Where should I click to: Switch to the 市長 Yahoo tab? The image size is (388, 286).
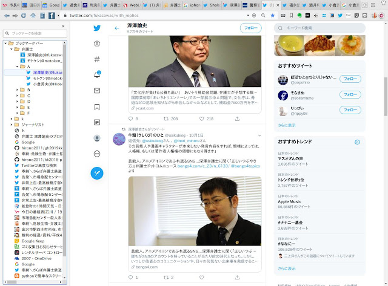click(x=11, y=5)
